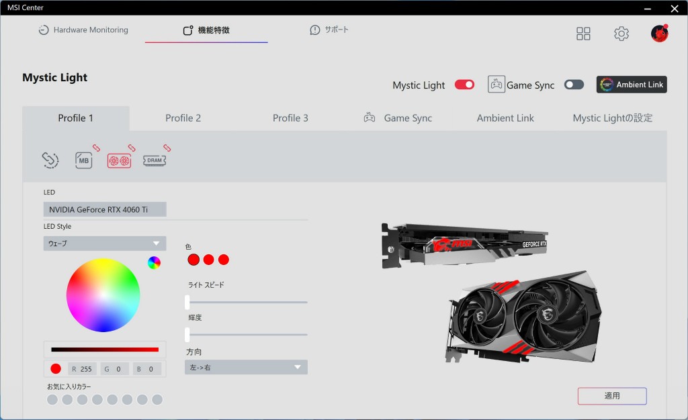Click the current red color preview dot

[x=56, y=369]
